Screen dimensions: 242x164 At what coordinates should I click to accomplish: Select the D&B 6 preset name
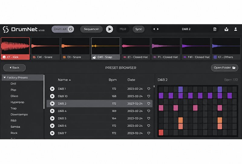click(x=62, y=126)
